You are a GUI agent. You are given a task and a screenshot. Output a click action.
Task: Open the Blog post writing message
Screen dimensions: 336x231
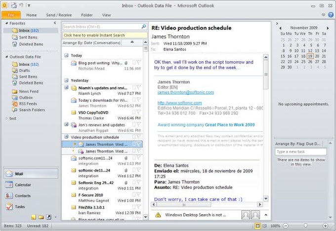[102, 66]
